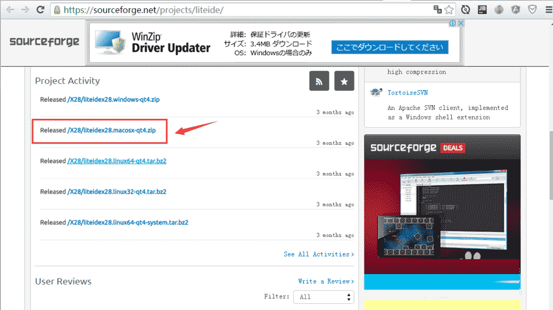The image size is (553, 310).
Task: Click the DEALS red badge
Action: (x=452, y=148)
